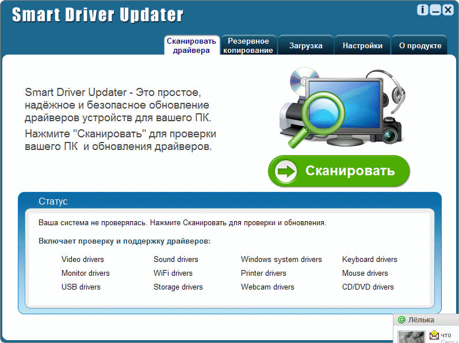Select the Сканировать драйвера tab
459x343 pixels.
(192, 45)
